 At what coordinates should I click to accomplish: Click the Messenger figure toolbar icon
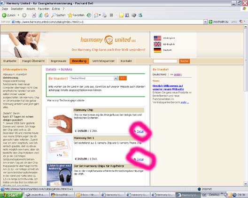pos(140,15)
